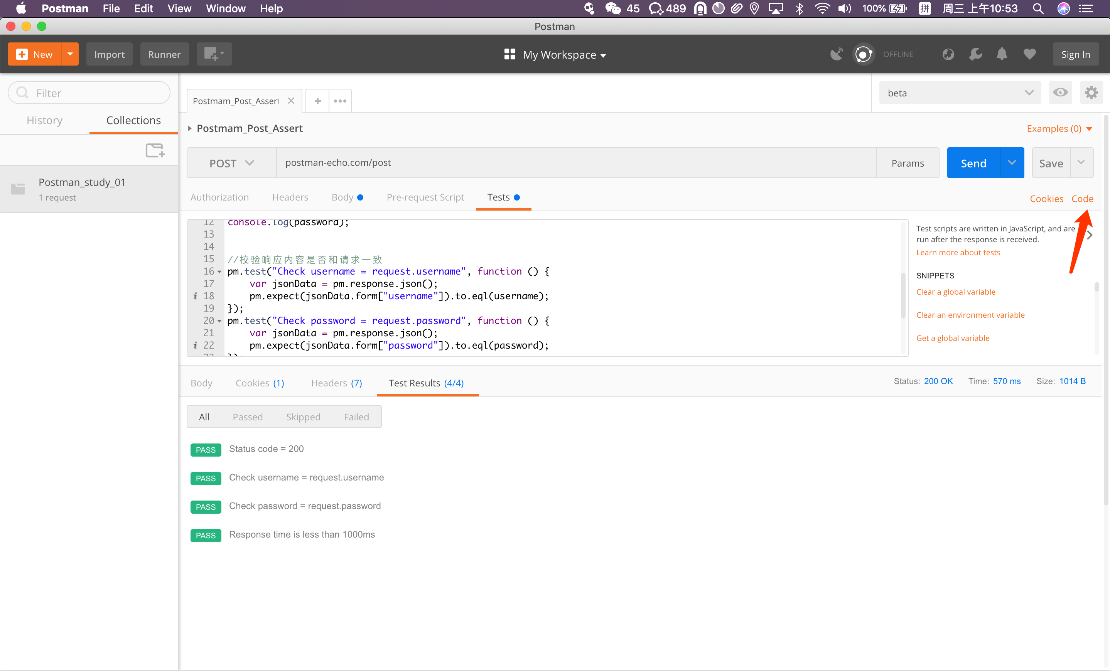Open environment quick look eye icon
This screenshot has height=671, width=1110.
tap(1060, 93)
